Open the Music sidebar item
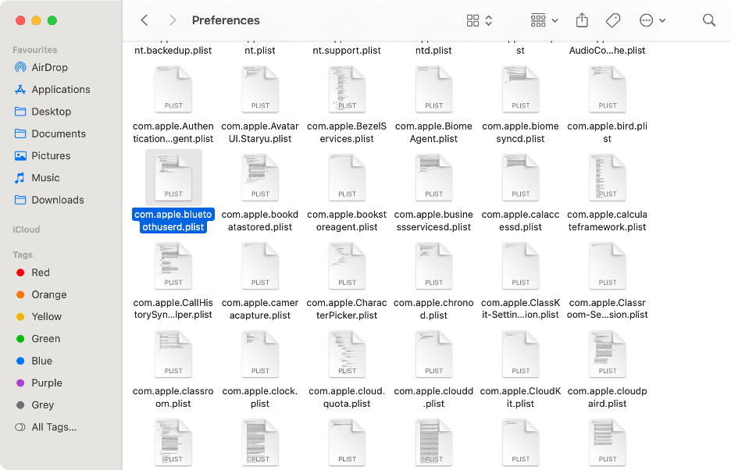Screen dimensions: 731x470 pos(46,177)
